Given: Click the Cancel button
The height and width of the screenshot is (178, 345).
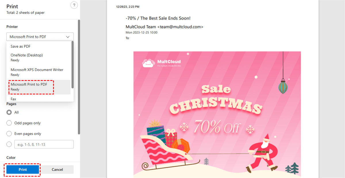Looking at the screenshot, I should click(x=57, y=169).
